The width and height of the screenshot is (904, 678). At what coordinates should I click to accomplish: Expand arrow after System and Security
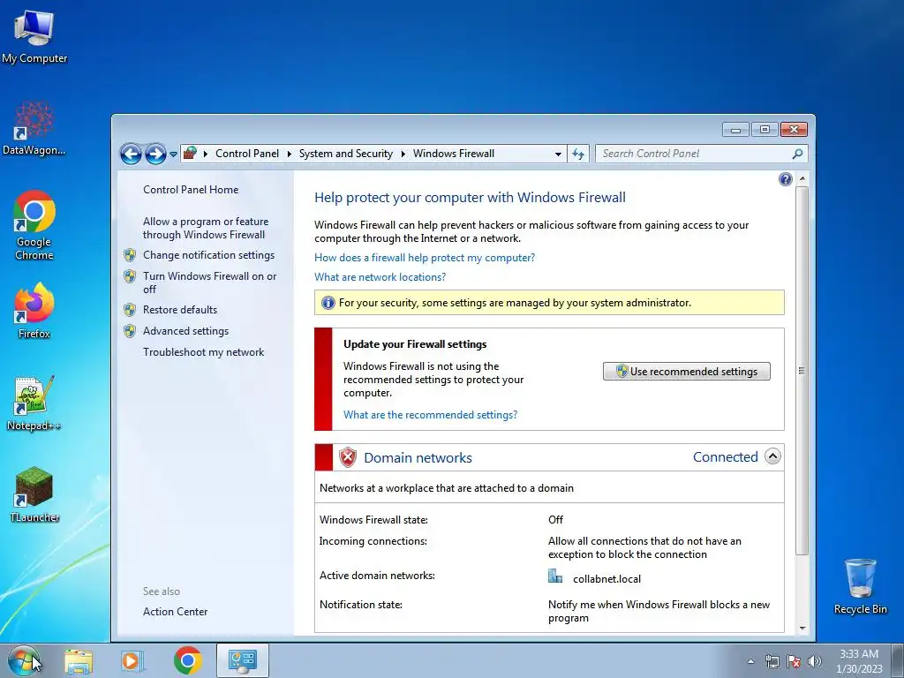(403, 154)
